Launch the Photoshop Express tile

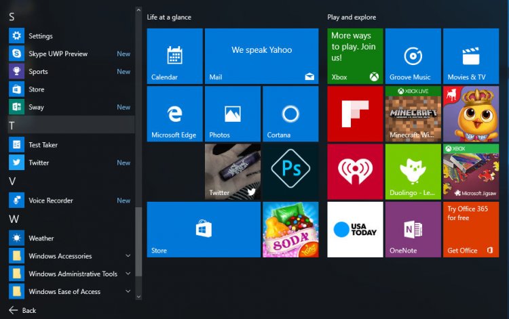click(290, 171)
